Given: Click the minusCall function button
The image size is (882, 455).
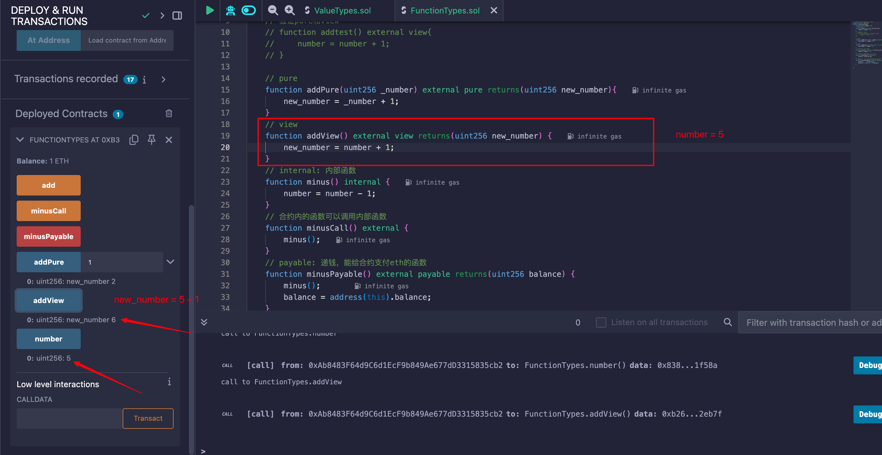Looking at the screenshot, I should [x=49, y=211].
